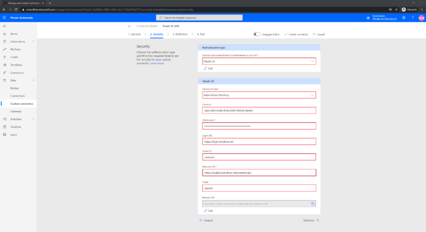Expand the AI Builder sidebar section
426x232 pixels.
click(33, 119)
